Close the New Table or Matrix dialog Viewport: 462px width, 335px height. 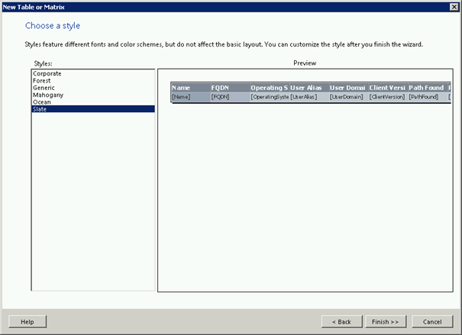[x=454, y=7]
